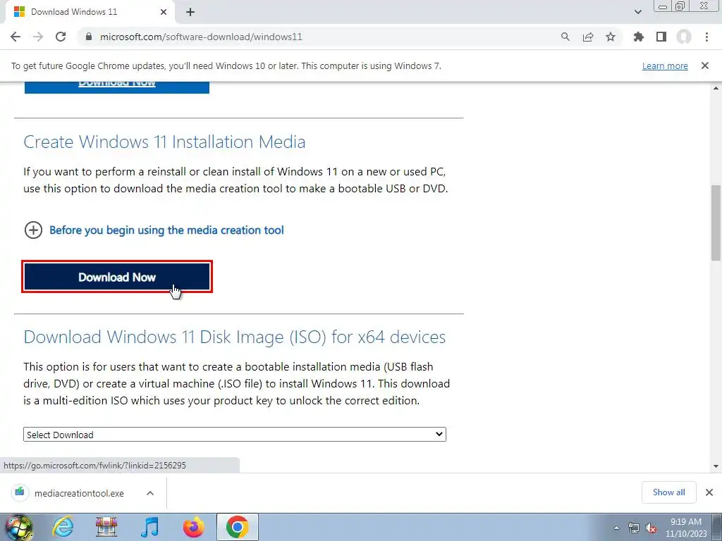Image resolution: width=722 pixels, height=541 pixels.
Task: Toggle the Chrome side panel icon
Action: click(661, 37)
